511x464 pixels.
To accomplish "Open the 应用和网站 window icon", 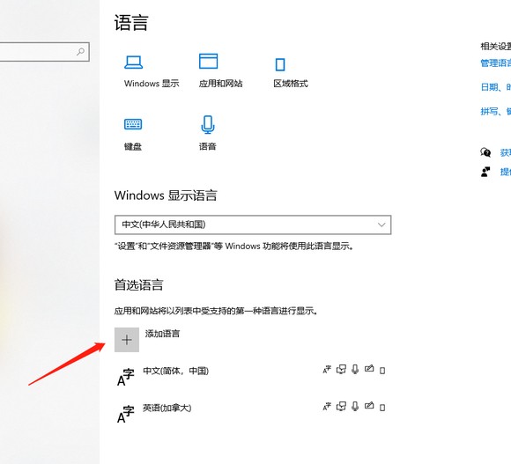I will [x=208, y=61].
